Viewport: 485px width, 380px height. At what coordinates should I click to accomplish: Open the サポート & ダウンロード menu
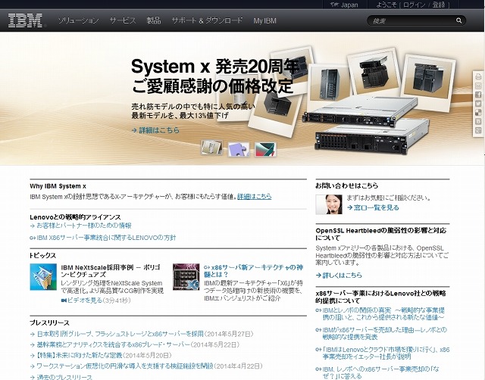point(207,20)
